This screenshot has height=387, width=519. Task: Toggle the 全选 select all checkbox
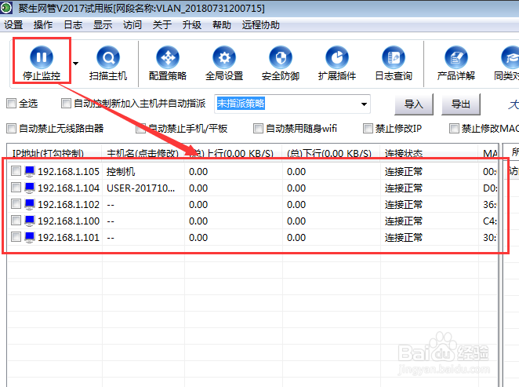[11, 104]
